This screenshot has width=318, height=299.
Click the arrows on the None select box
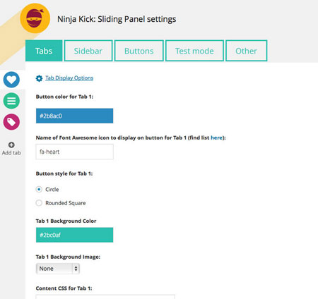[x=76, y=269]
